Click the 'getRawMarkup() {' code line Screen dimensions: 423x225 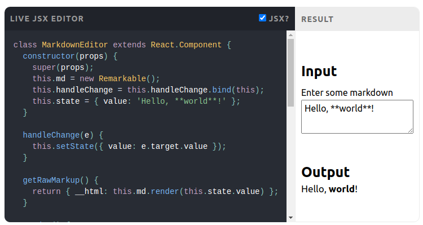coord(61,180)
